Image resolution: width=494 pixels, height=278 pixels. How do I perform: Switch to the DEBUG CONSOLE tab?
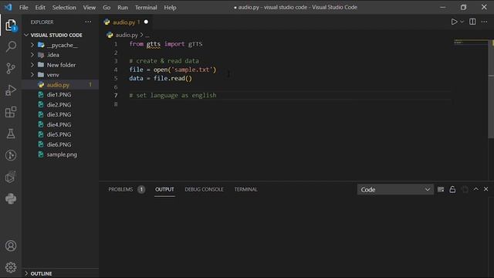point(204,189)
